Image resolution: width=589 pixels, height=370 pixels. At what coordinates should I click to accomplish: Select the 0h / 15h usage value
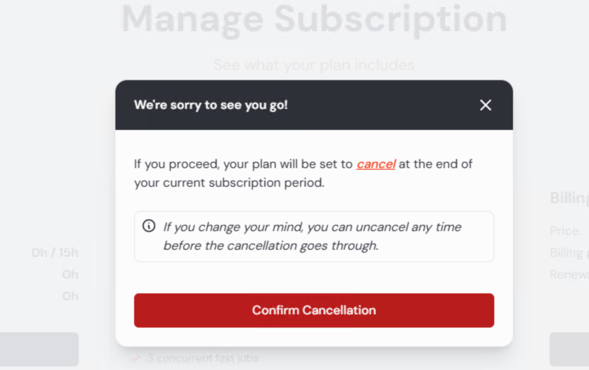point(55,253)
